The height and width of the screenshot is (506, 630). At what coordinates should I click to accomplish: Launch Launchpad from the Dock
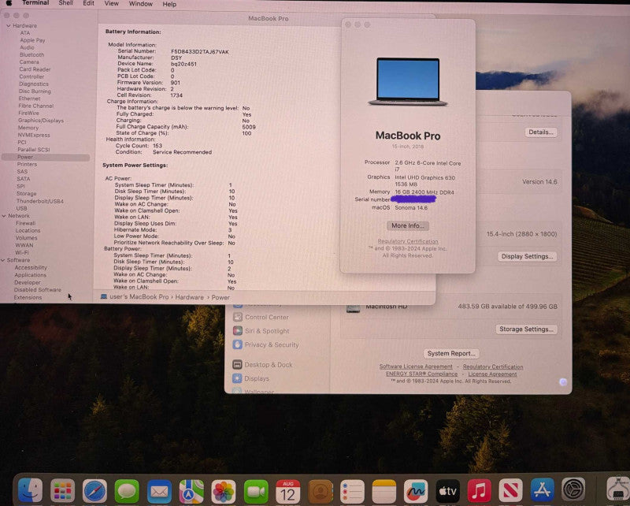point(62,491)
